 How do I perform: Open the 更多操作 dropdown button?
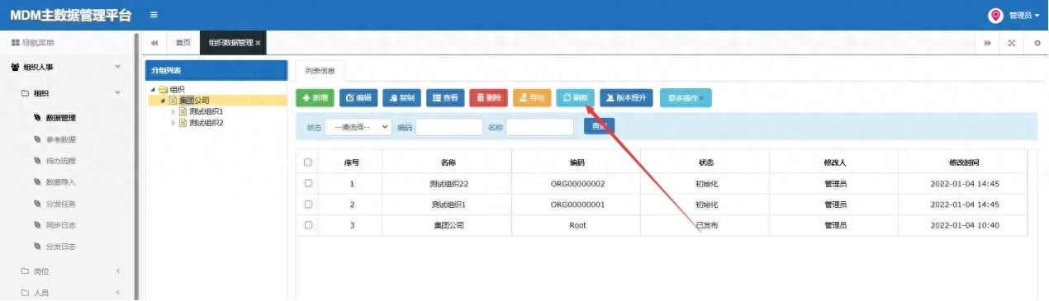click(x=686, y=97)
